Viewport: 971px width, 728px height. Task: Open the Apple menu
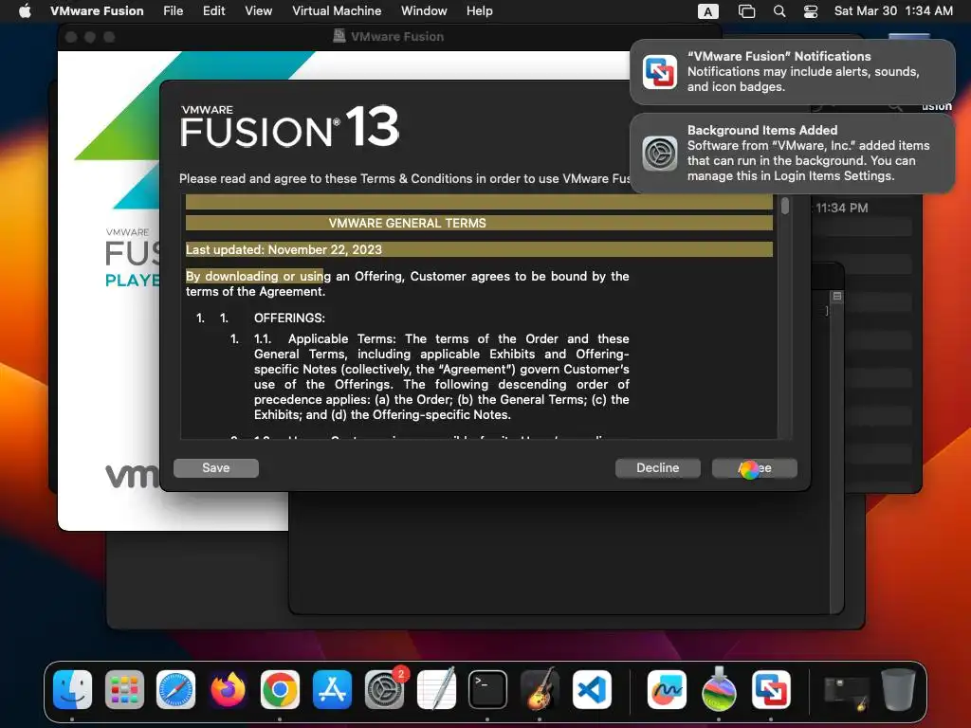pyautogui.click(x=25, y=10)
